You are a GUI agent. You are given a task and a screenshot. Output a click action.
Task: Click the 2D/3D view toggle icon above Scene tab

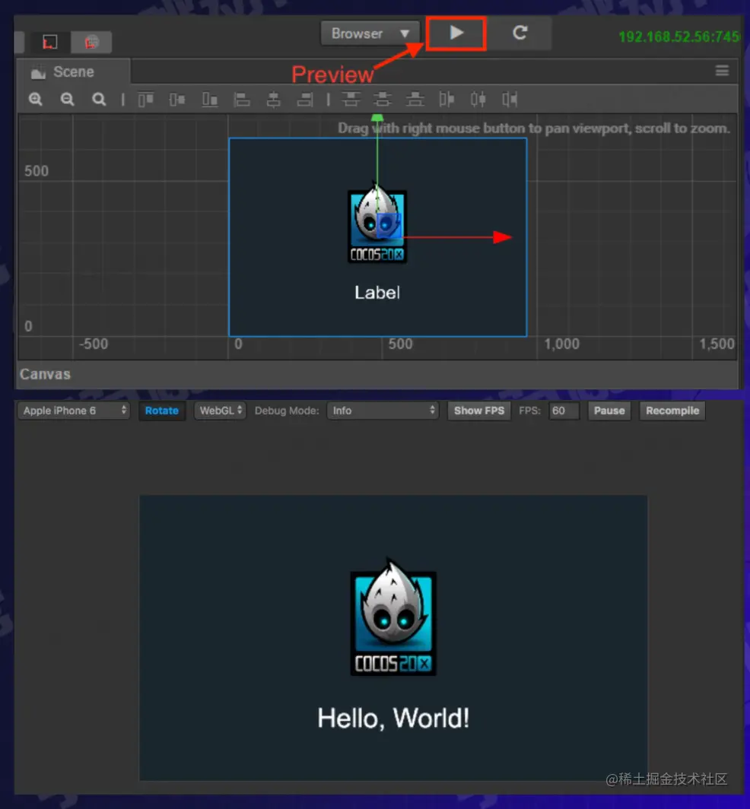pos(49,42)
